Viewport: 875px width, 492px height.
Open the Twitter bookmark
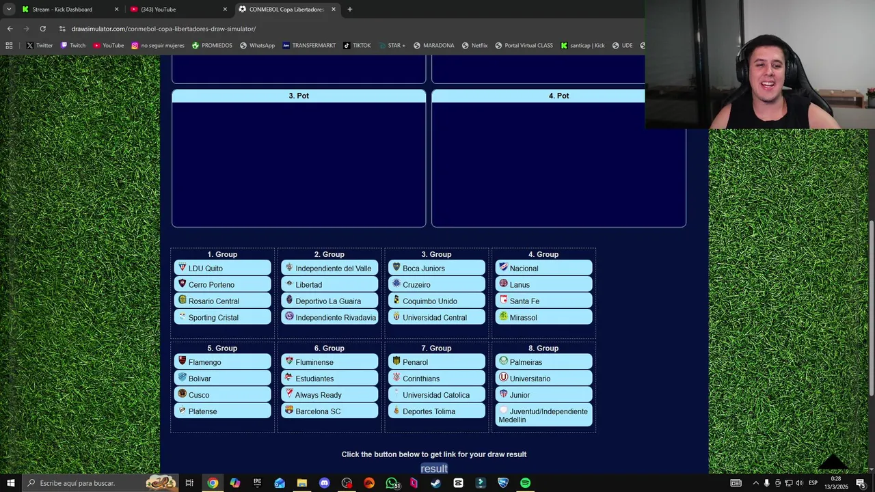pyautogui.click(x=40, y=46)
